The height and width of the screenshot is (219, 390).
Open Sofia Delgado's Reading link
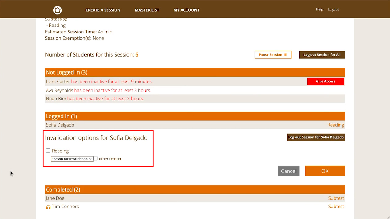pos(335,125)
